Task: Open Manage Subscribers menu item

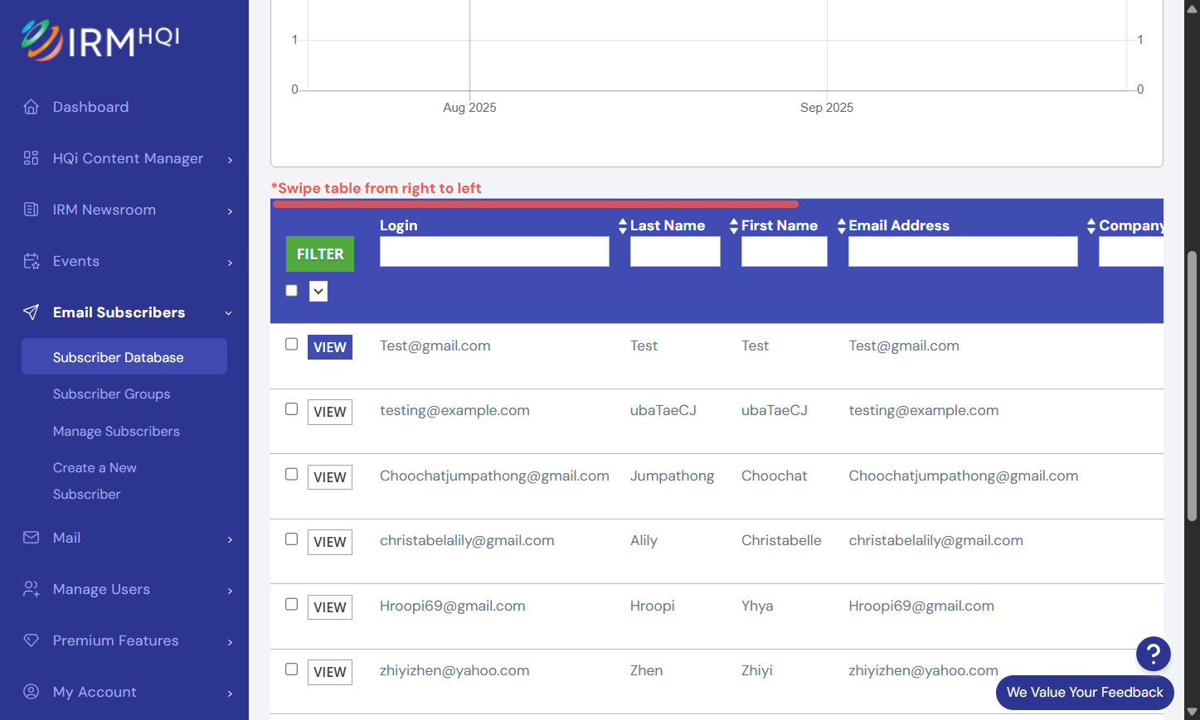Action: 116,432
